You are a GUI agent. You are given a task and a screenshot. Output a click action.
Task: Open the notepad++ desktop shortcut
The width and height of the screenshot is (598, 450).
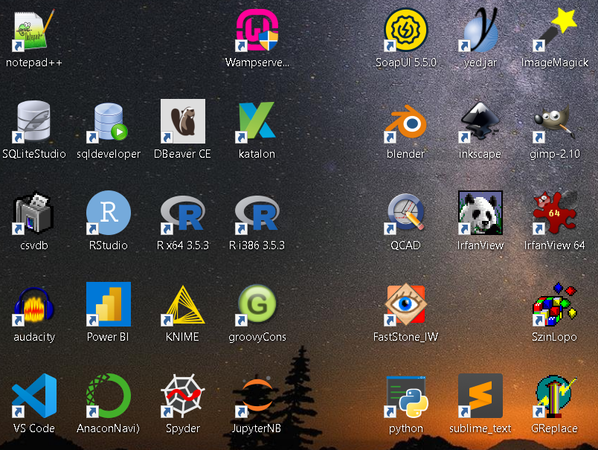click(x=34, y=30)
